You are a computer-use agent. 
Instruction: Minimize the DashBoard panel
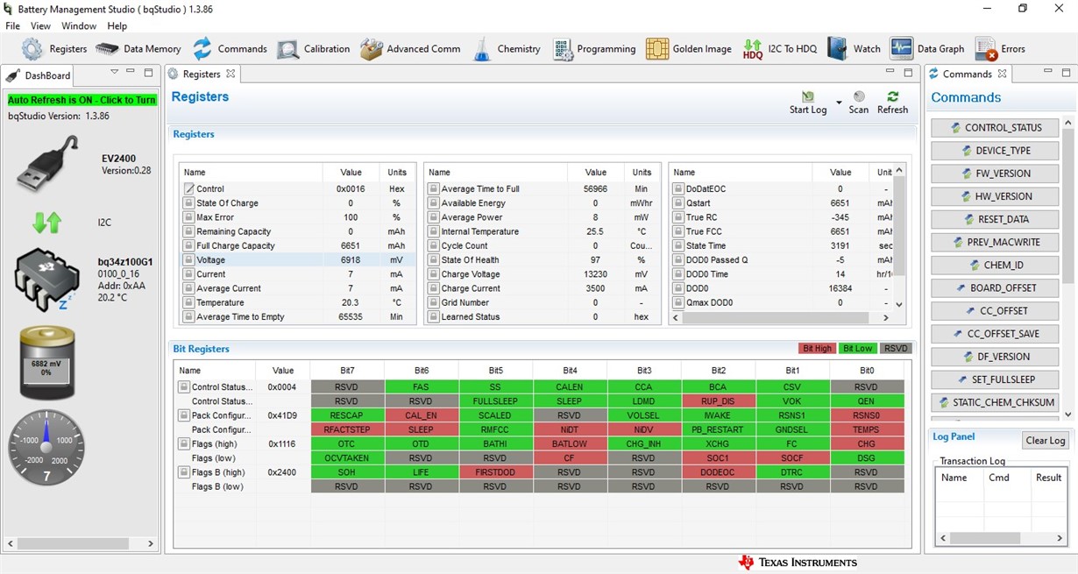click(131, 73)
